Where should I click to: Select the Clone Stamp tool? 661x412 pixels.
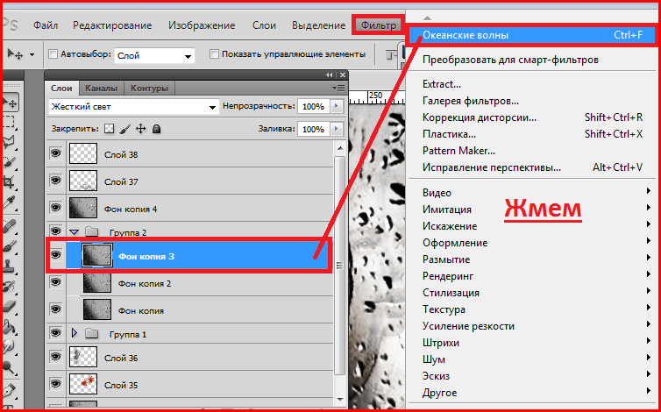[9, 267]
